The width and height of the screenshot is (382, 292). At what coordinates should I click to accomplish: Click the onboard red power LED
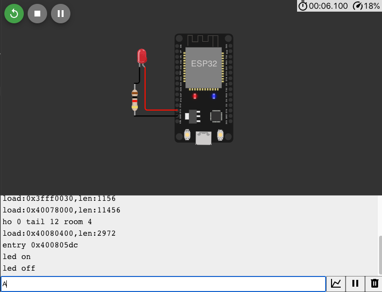pos(195,97)
